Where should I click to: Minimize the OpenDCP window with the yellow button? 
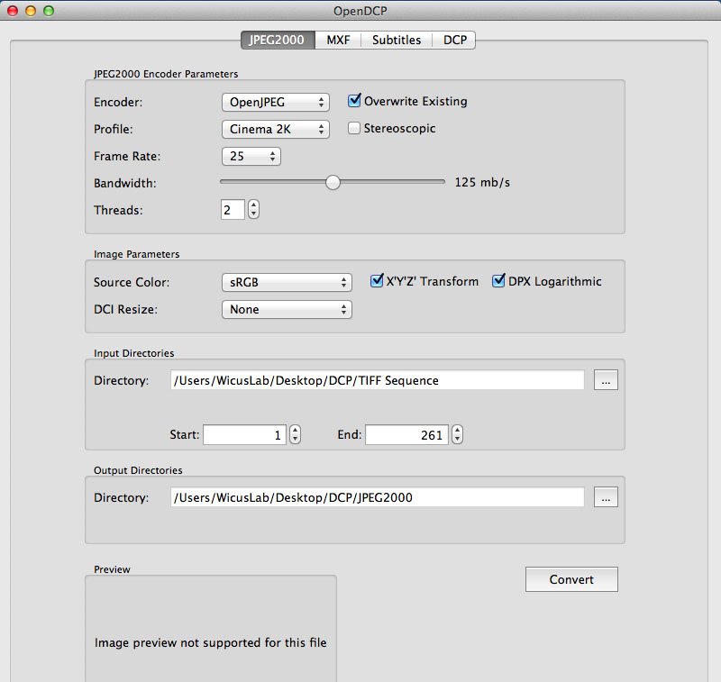click(31, 11)
